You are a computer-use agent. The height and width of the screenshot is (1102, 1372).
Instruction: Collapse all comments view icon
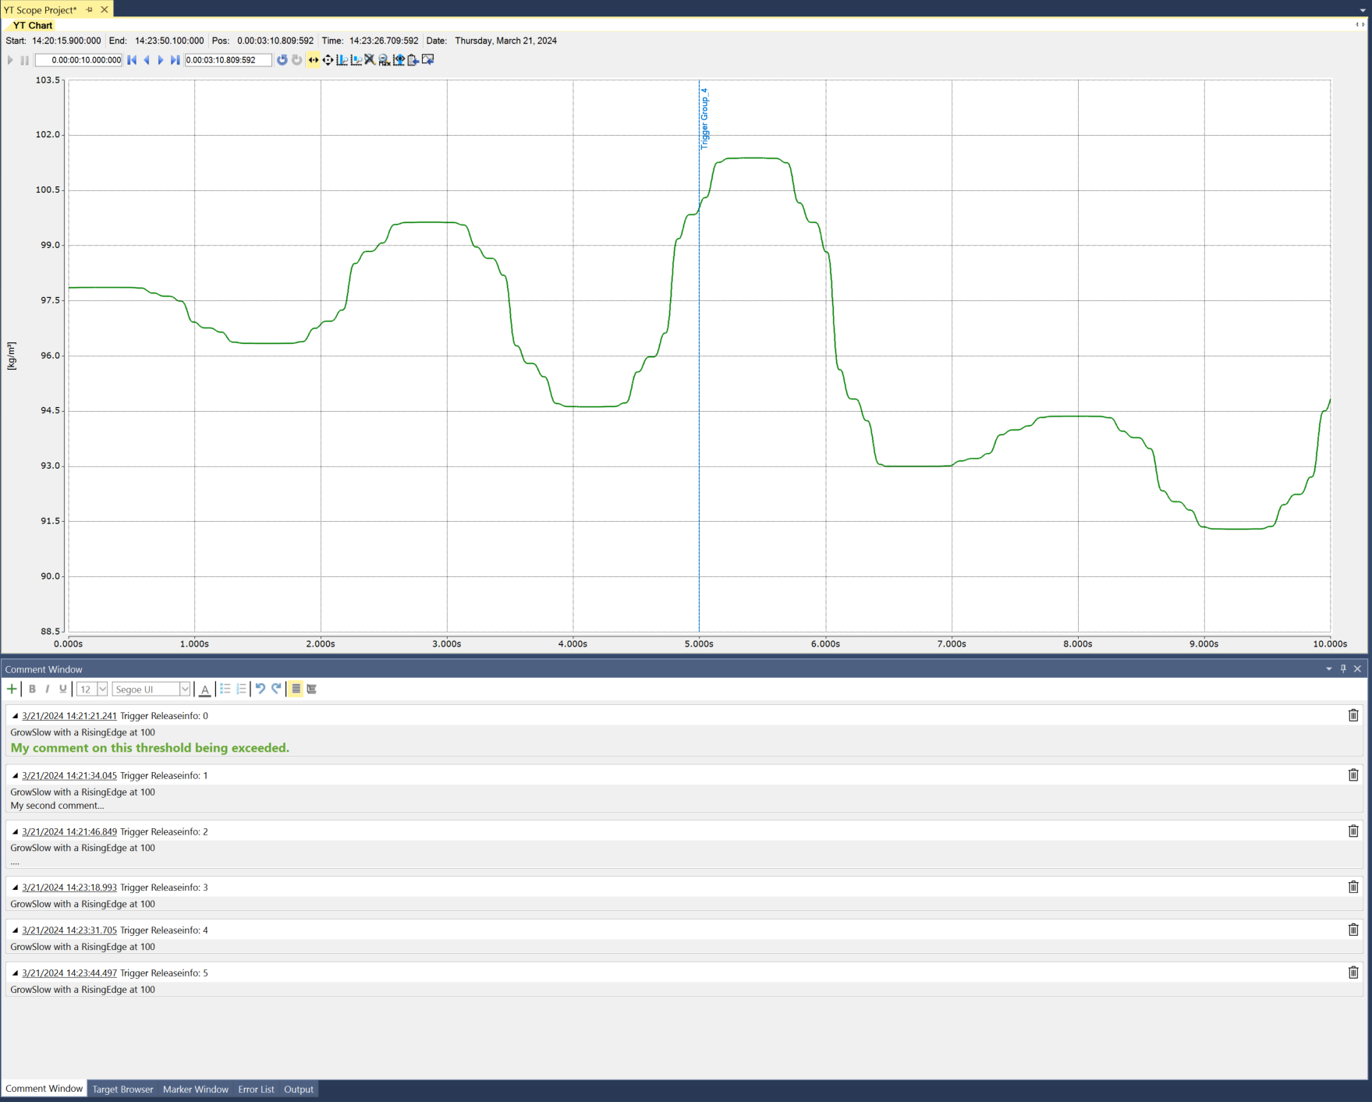(x=311, y=689)
